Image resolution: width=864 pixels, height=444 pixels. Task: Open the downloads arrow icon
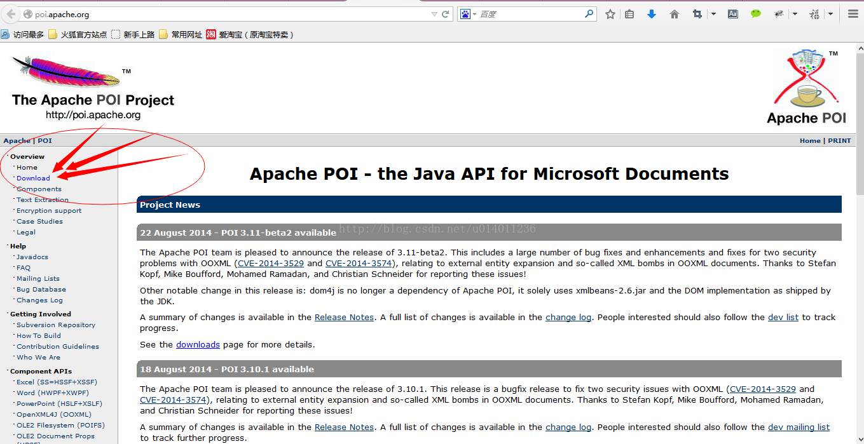point(652,14)
